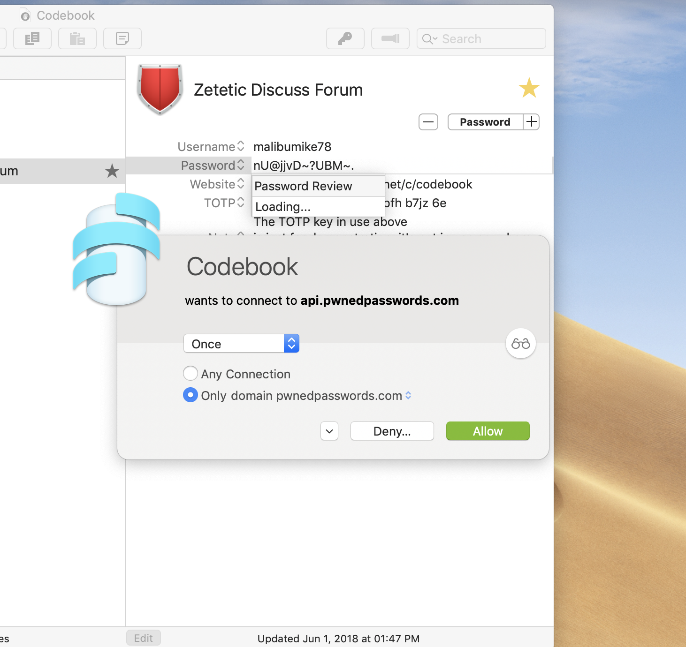686x647 pixels.
Task: Click the TOTP key in use note text
Action: click(x=330, y=222)
